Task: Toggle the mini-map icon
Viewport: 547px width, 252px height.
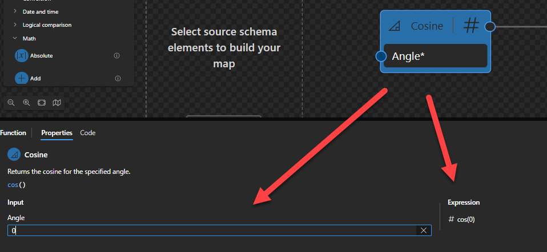Action: tap(57, 103)
